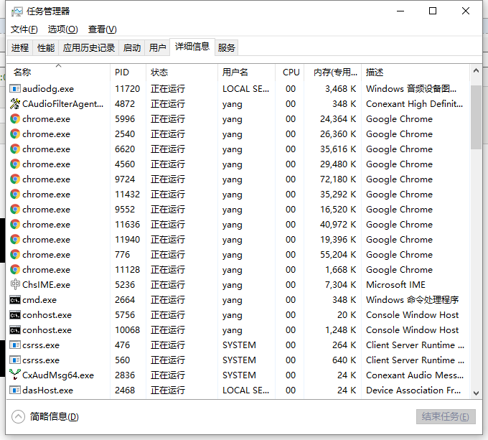
Task: Click the 名称 column sort header
Action: (58, 72)
